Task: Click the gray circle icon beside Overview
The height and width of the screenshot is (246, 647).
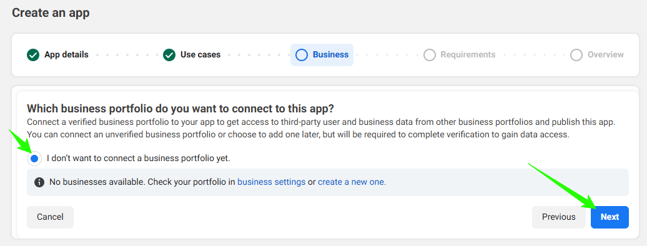Action: [576, 55]
